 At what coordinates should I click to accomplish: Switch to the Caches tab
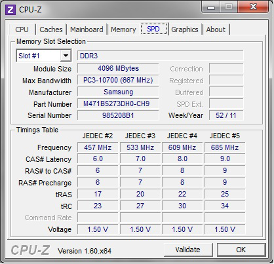coord(51,29)
